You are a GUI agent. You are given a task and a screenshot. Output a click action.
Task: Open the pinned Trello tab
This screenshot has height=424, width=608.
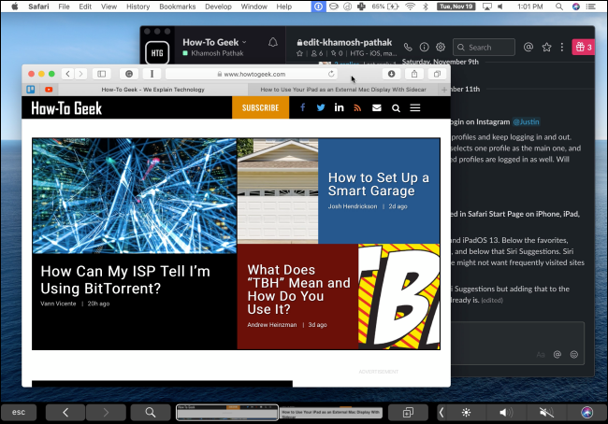coord(31,90)
